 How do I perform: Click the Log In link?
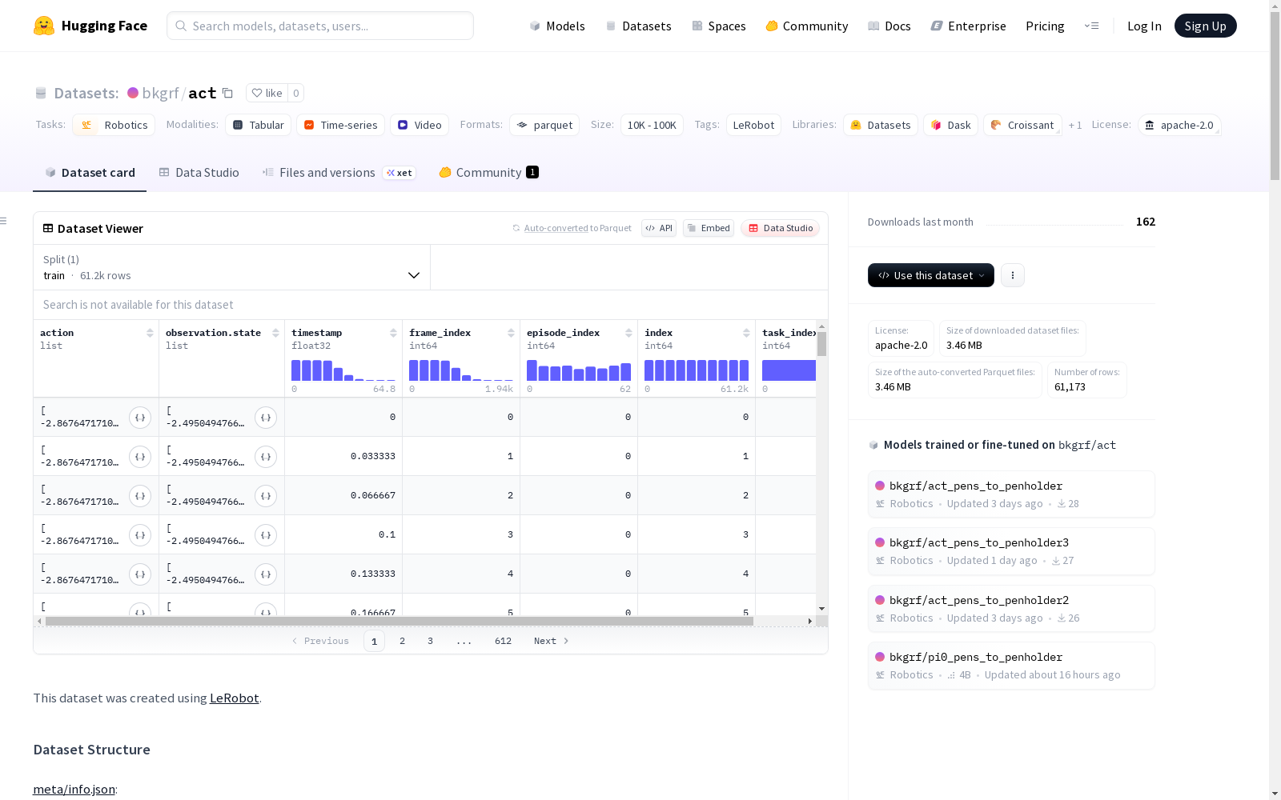(1144, 26)
